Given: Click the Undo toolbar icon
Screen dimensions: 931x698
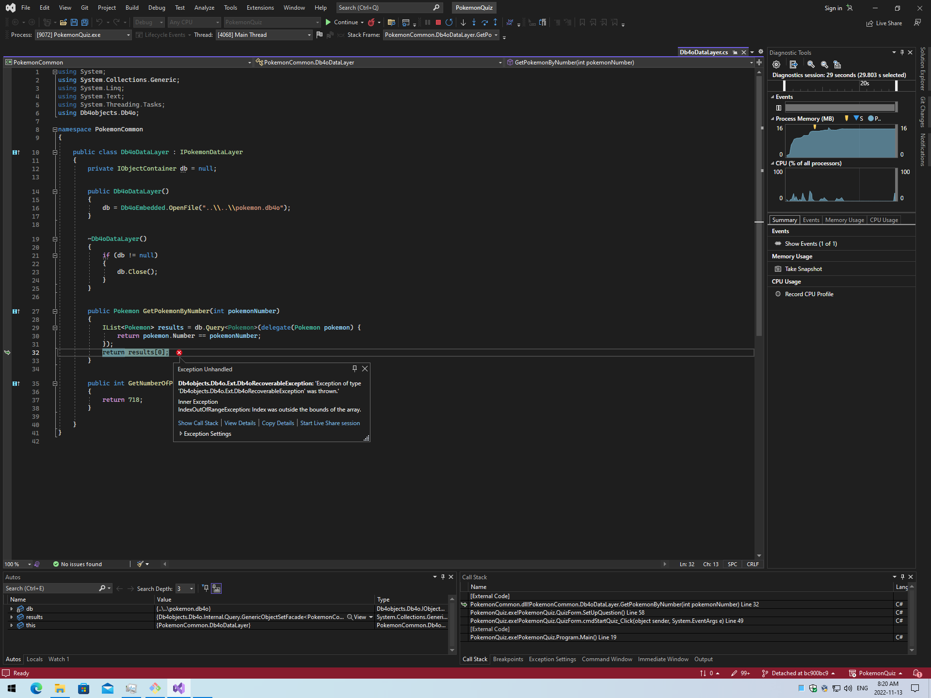Looking at the screenshot, I should pyautogui.click(x=99, y=22).
